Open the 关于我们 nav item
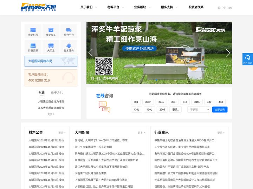The height and width of the screenshot is (189, 253). 86,7
